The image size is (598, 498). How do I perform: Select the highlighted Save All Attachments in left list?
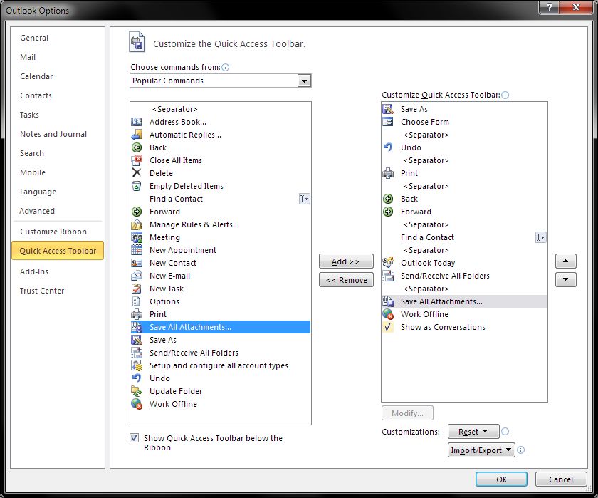click(x=221, y=327)
